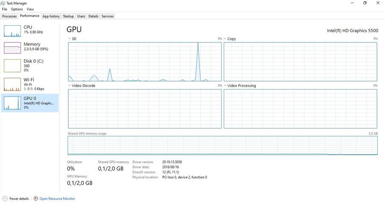Select the CPU mini graph thumbnail
Image resolution: width=385 pixels, height=204 pixels.
[12, 30]
